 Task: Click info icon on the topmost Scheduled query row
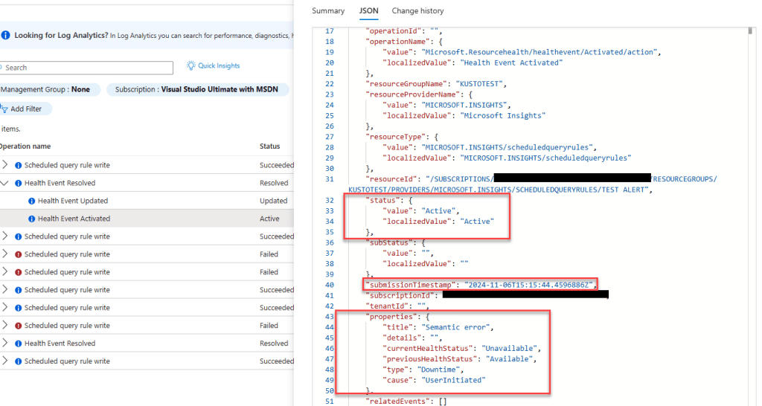click(19, 165)
